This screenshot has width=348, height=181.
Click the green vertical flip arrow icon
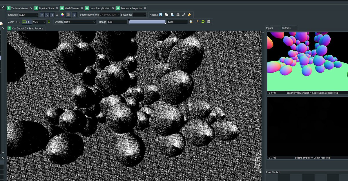[x=49, y=22]
